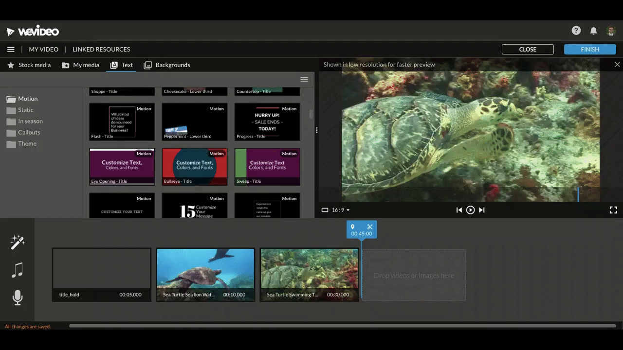Click the CLOSE button
The width and height of the screenshot is (623, 350).
pyautogui.click(x=528, y=49)
